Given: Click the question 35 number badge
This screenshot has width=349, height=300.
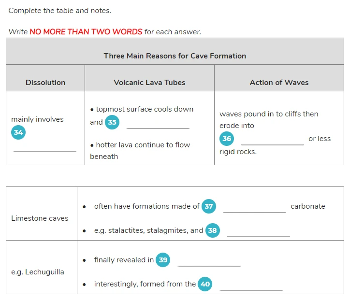Looking at the screenshot, I should (112, 122).
